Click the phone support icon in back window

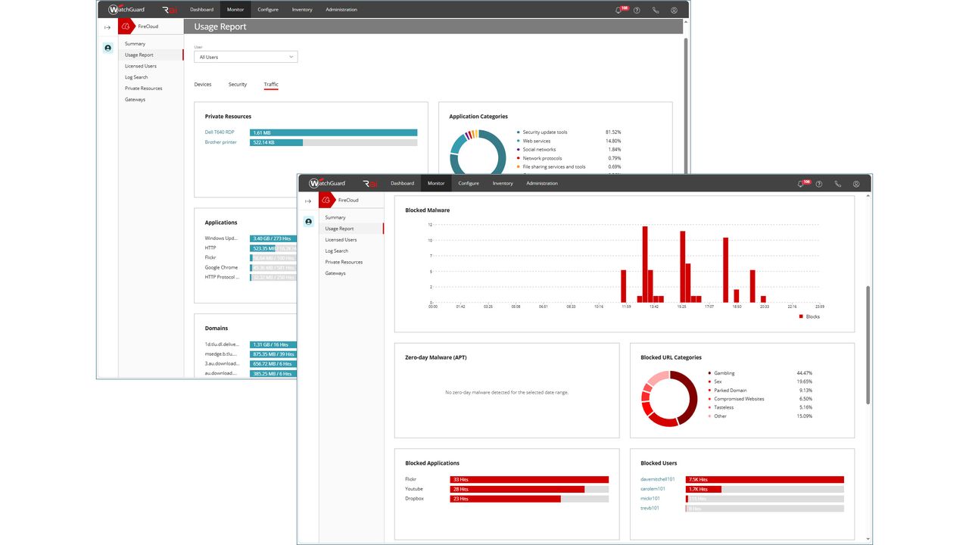(656, 10)
